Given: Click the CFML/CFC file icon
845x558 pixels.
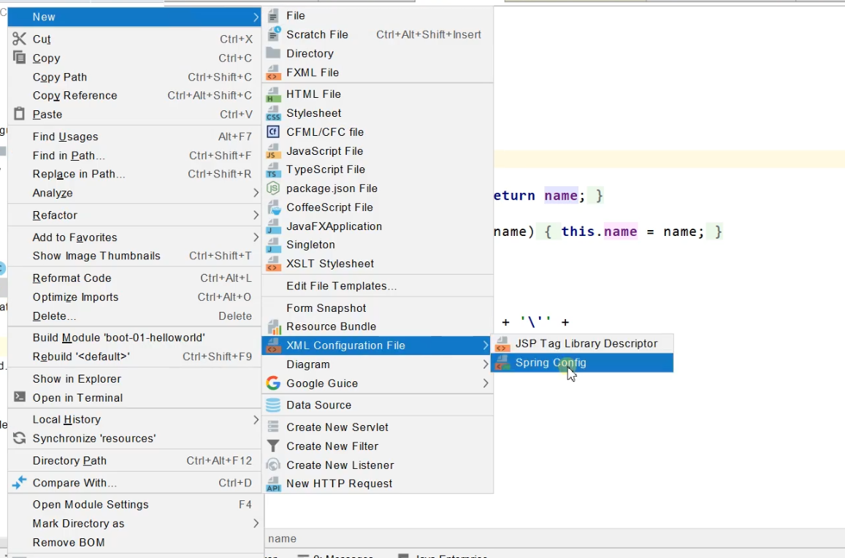Looking at the screenshot, I should tap(273, 131).
